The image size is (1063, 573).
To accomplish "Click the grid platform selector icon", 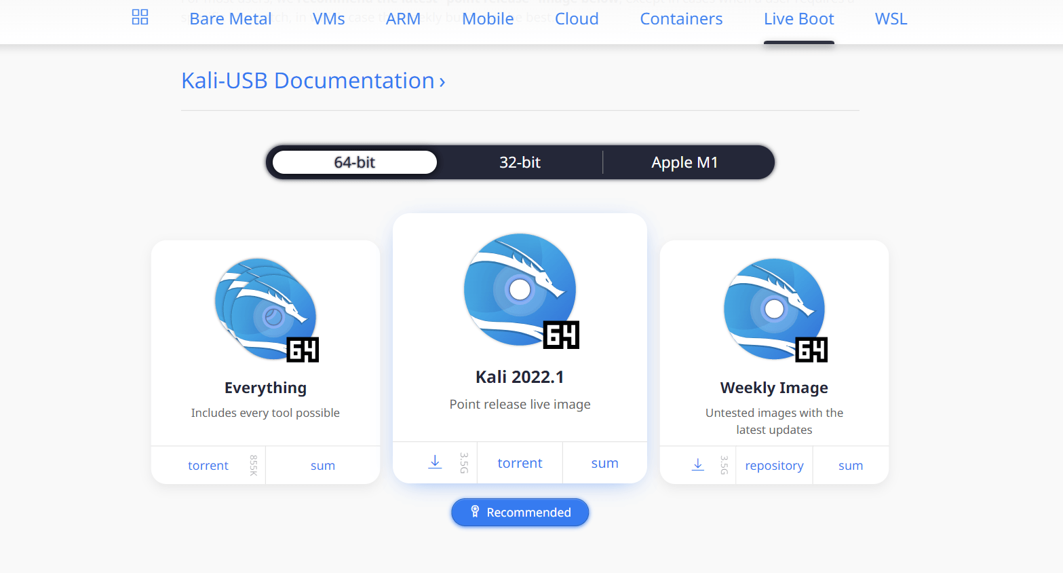I will (140, 16).
